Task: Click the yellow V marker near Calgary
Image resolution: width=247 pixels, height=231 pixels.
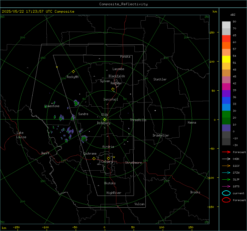Action: [x=114, y=157]
